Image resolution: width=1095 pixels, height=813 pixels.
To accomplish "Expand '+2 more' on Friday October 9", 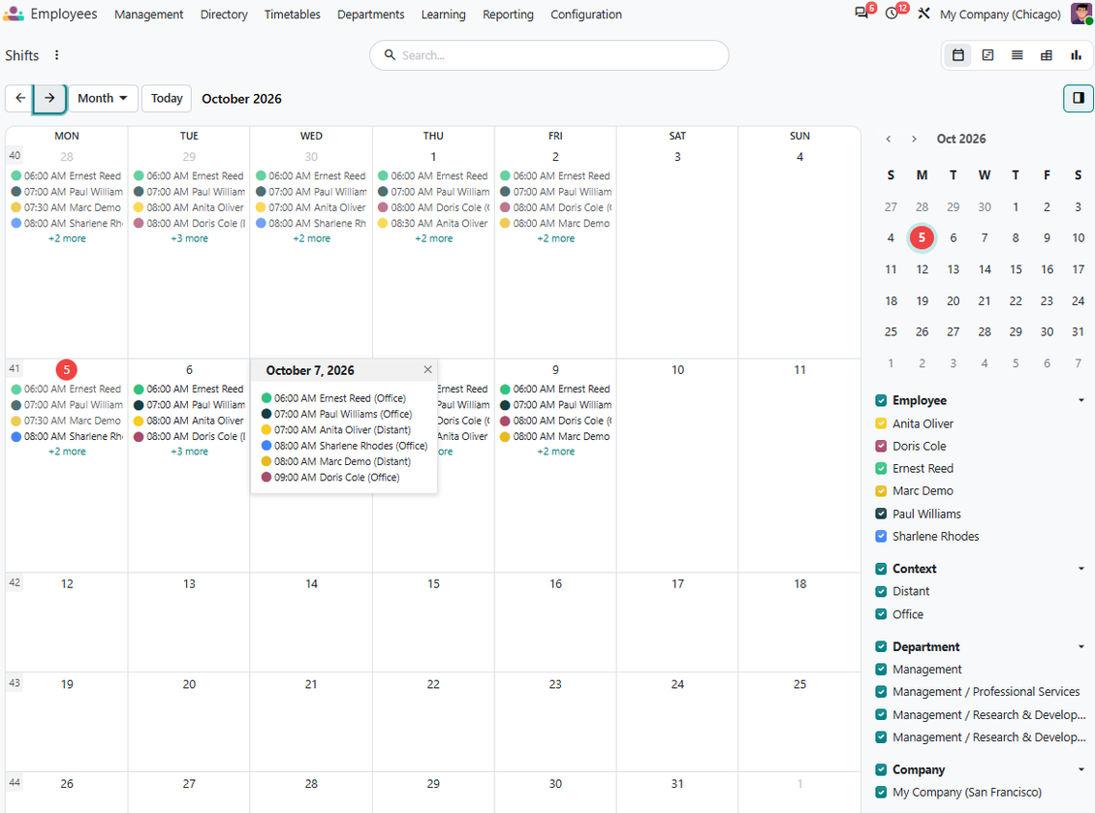I will (x=556, y=452).
